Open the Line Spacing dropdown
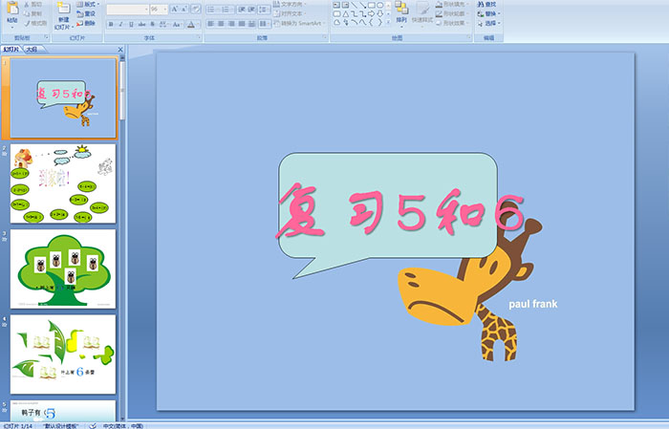Screen dimensions: 669x429 coord(265,9)
